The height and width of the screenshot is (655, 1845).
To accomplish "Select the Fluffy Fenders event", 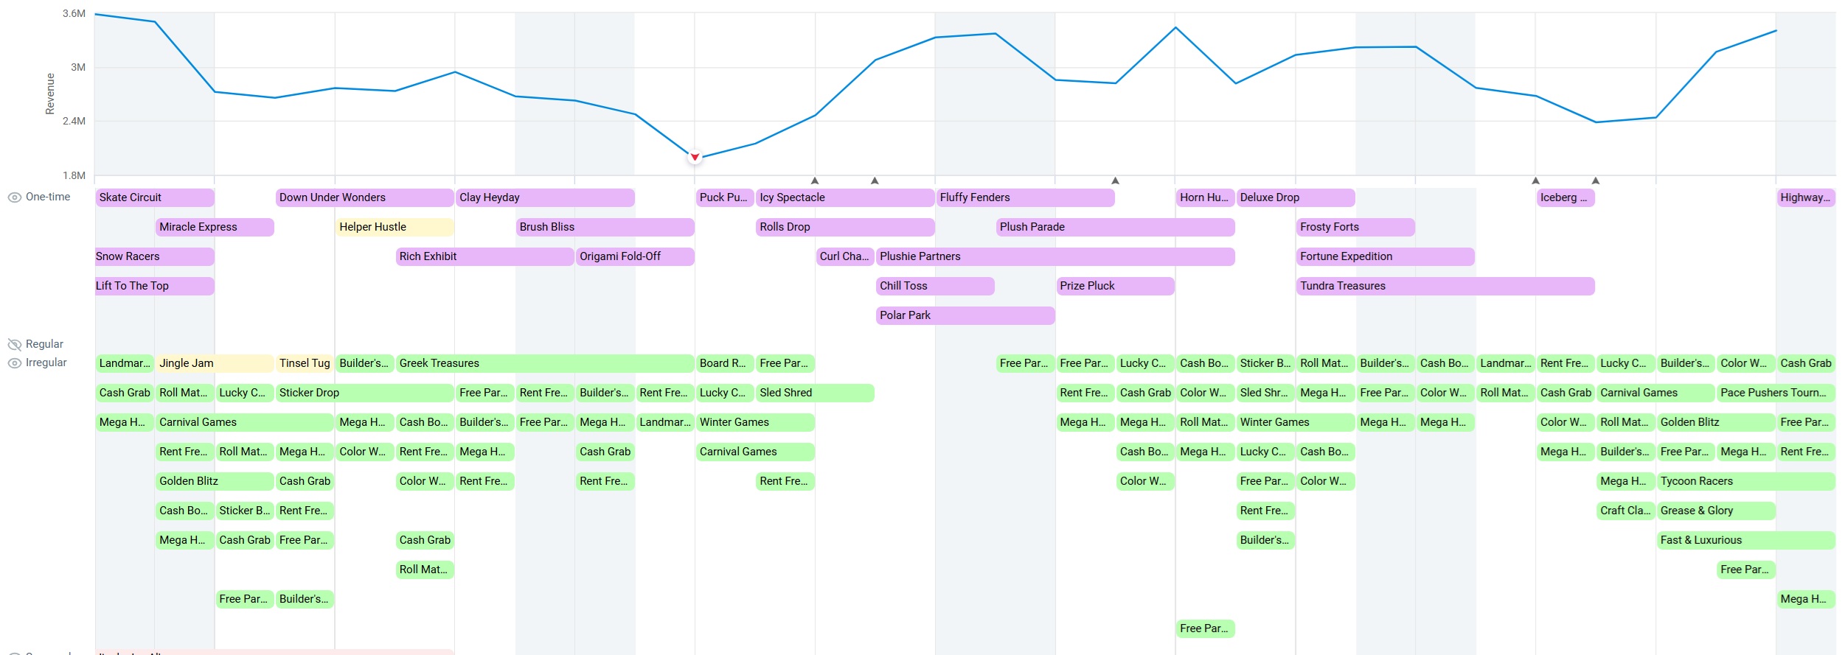I will [x=1026, y=197].
